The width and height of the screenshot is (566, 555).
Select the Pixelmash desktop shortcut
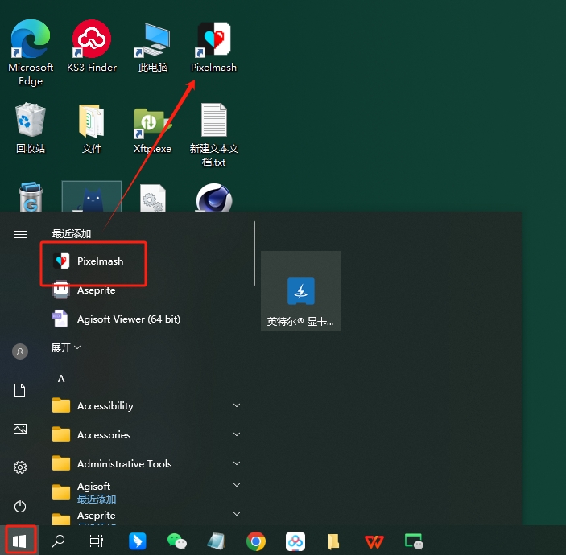click(213, 47)
